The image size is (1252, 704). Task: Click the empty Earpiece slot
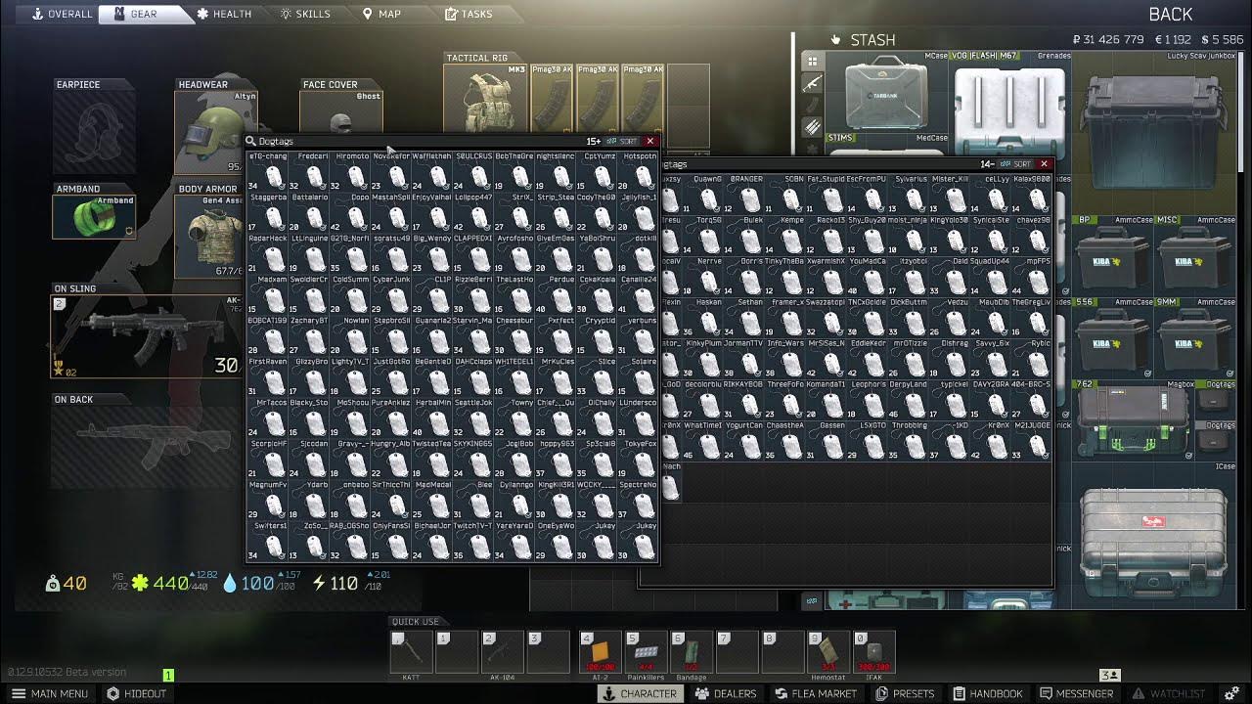tap(95, 133)
